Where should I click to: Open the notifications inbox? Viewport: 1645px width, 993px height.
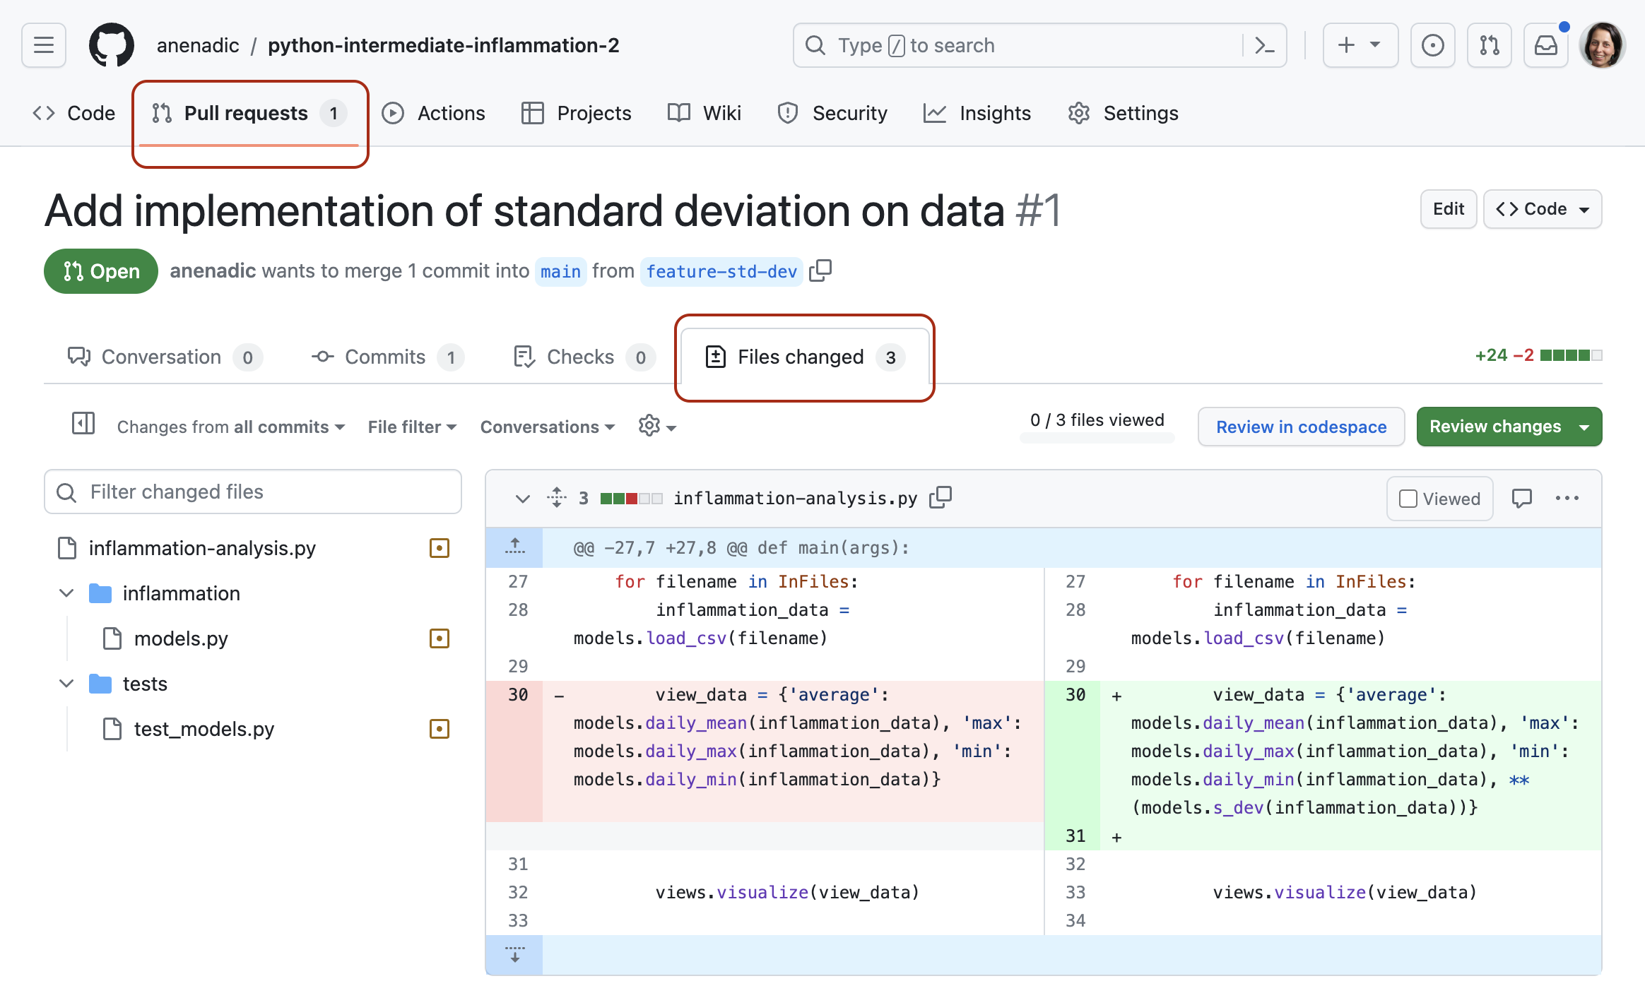(1545, 45)
